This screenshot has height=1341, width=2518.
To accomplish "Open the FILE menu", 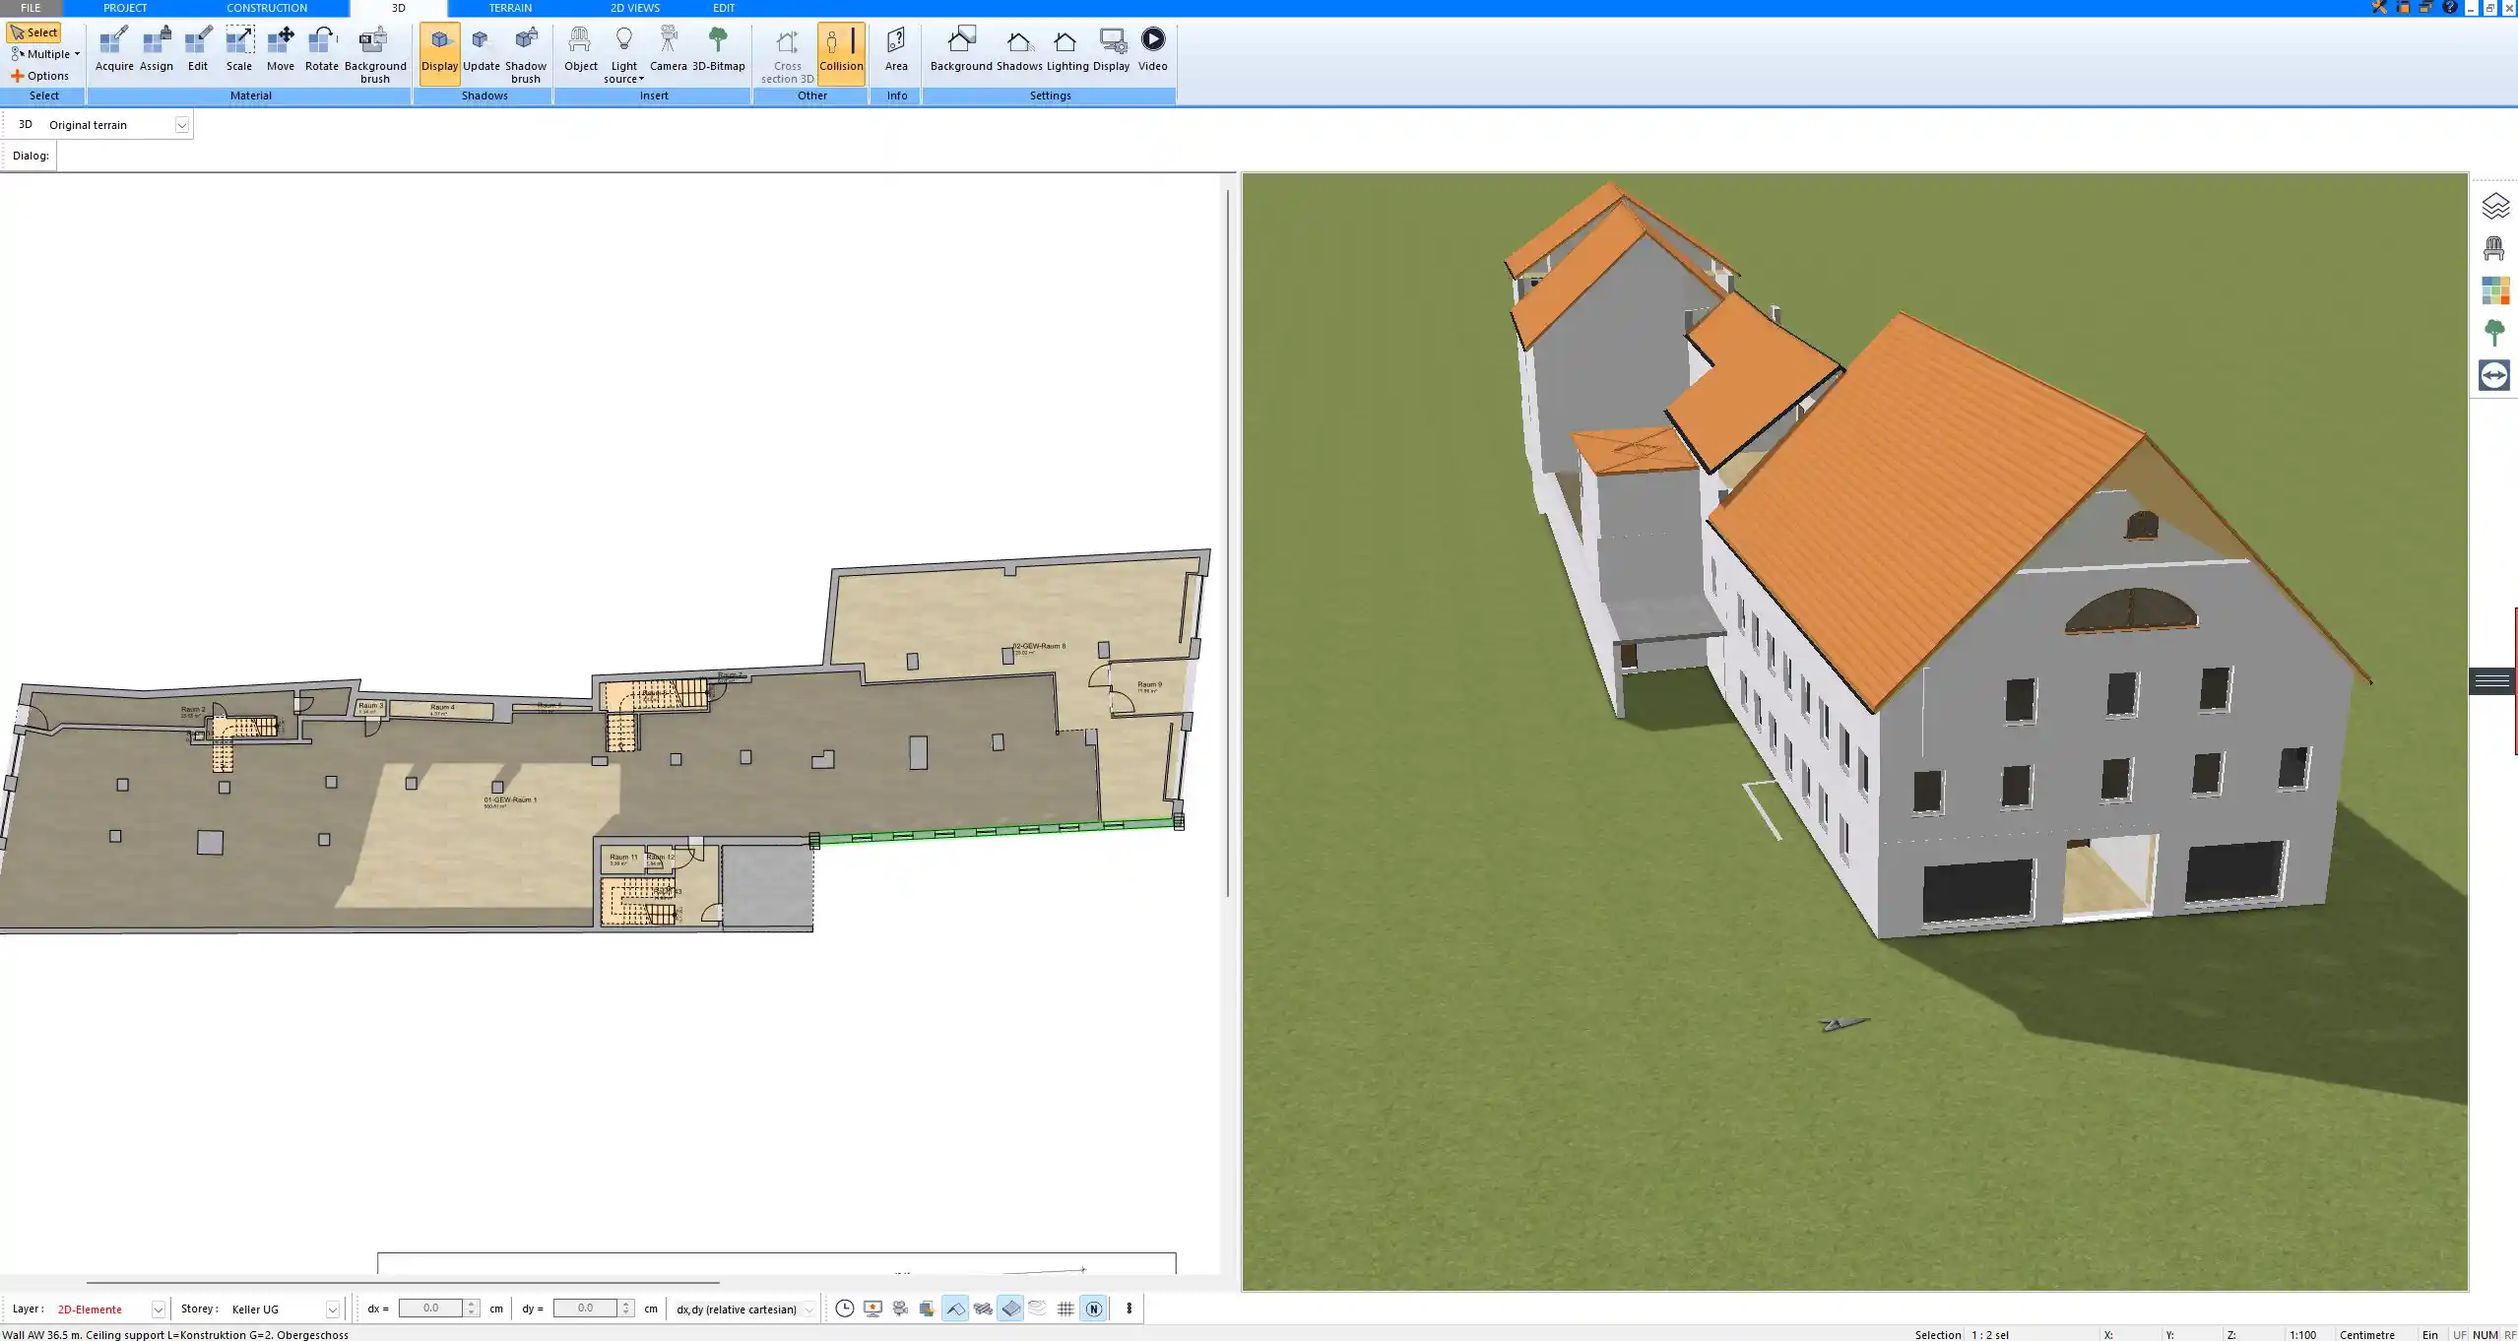I will point(31,8).
